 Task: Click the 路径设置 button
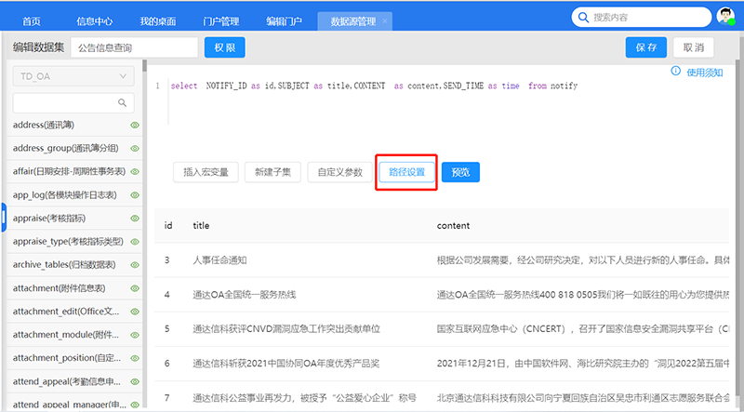(x=406, y=172)
